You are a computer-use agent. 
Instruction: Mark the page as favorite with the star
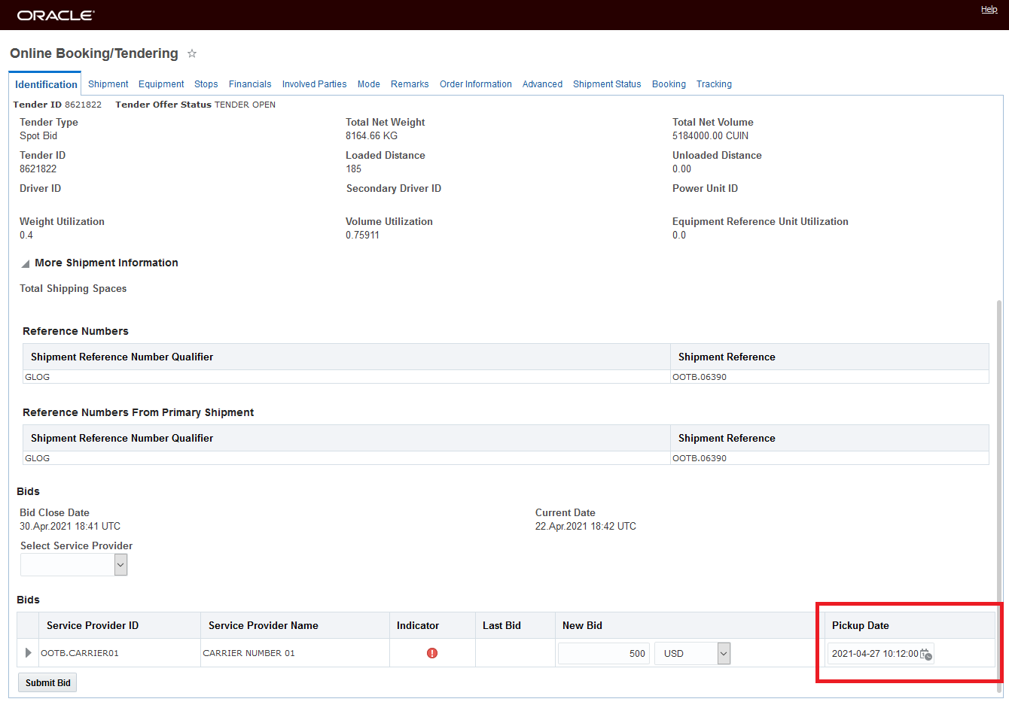pos(192,53)
